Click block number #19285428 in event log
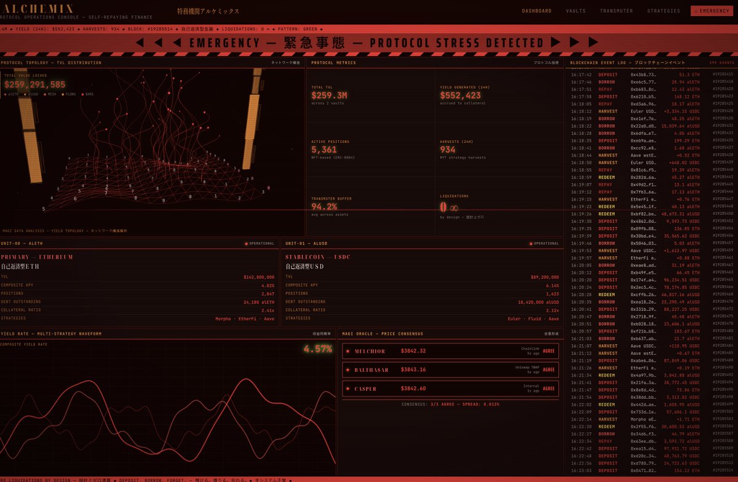Viewport: 738px width, 482px height. click(723, 111)
